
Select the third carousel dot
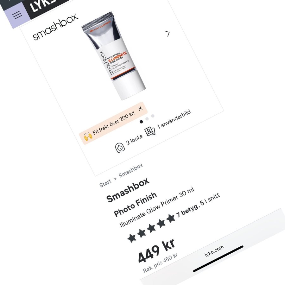pos(153,116)
